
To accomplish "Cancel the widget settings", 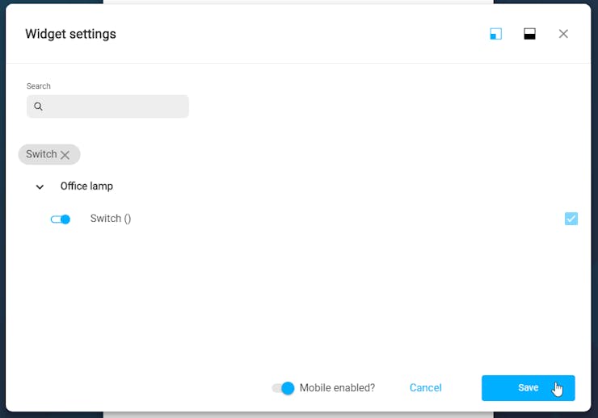I will [426, 387].
